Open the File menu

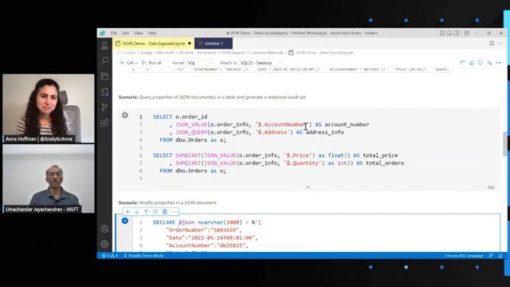coord(113,33)
